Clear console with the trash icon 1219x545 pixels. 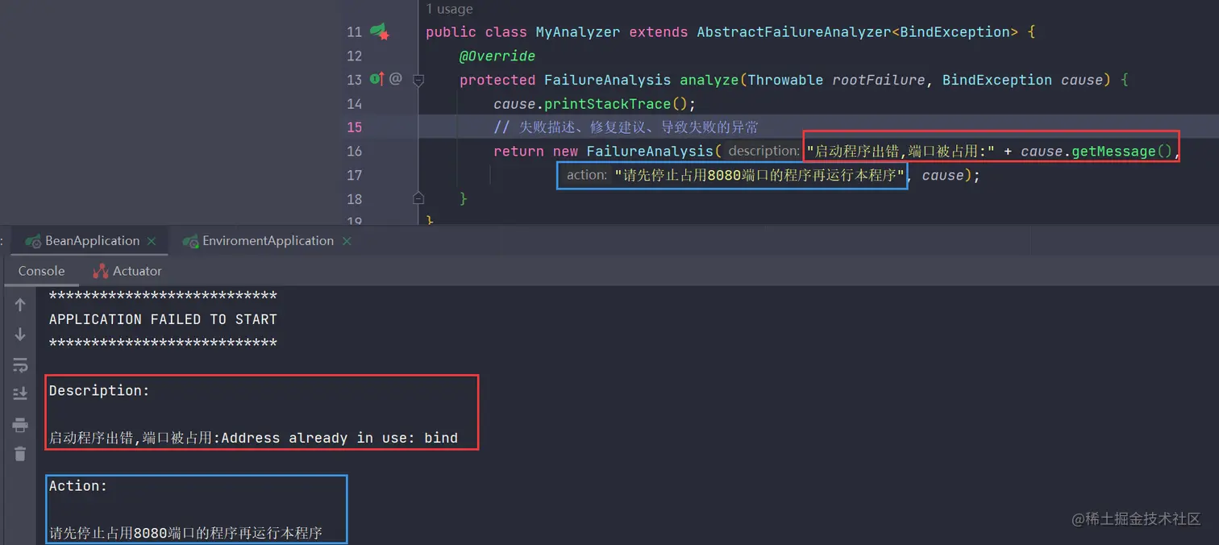point(20,454)
